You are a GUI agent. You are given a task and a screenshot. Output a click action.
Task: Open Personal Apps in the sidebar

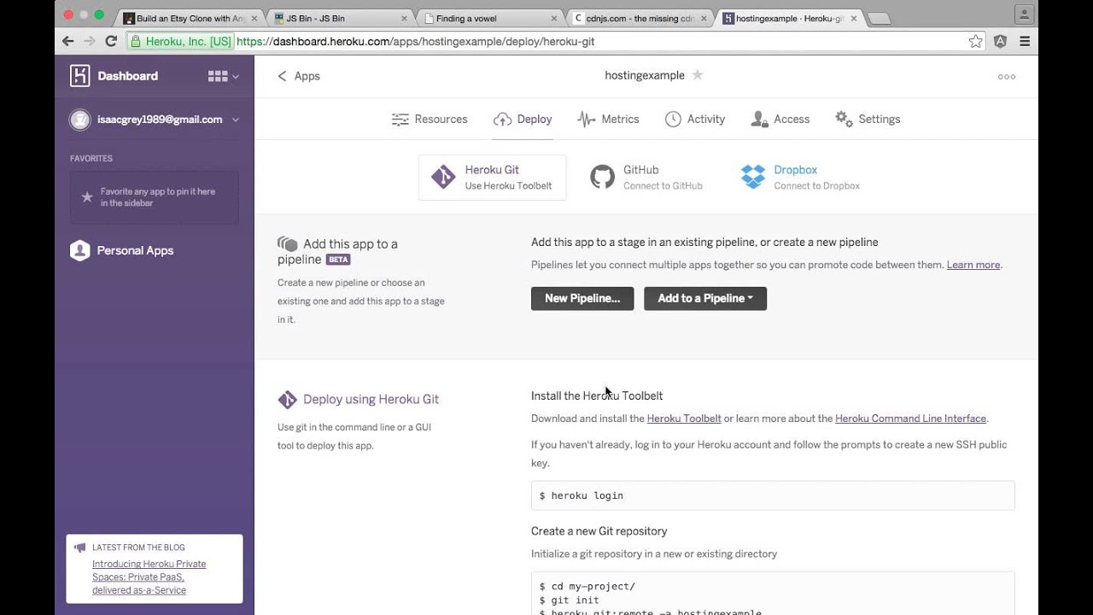tap(135, 250)
